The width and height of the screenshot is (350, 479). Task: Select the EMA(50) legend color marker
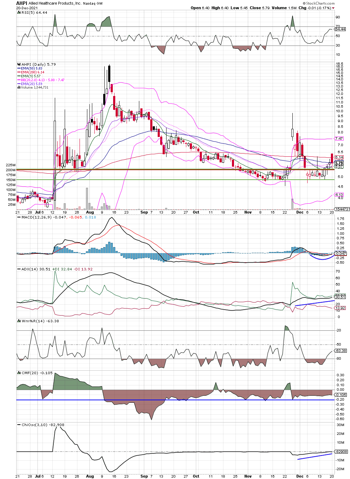point(19,68)
